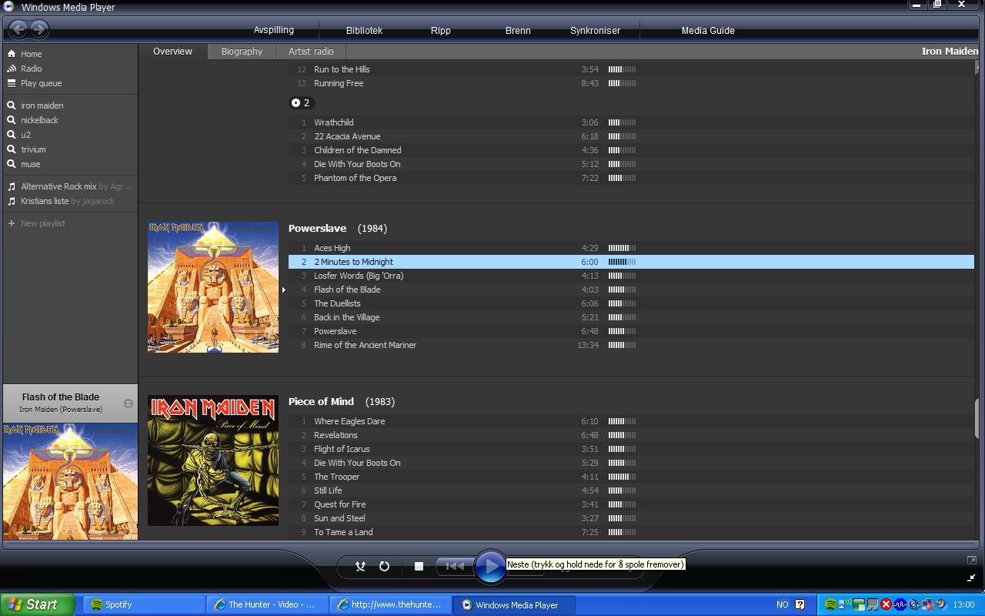Switch to compact mode icon
The image size is (985, 616).
click(971, 577)
